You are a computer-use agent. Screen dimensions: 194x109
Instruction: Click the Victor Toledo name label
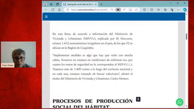tap(8, 65)
